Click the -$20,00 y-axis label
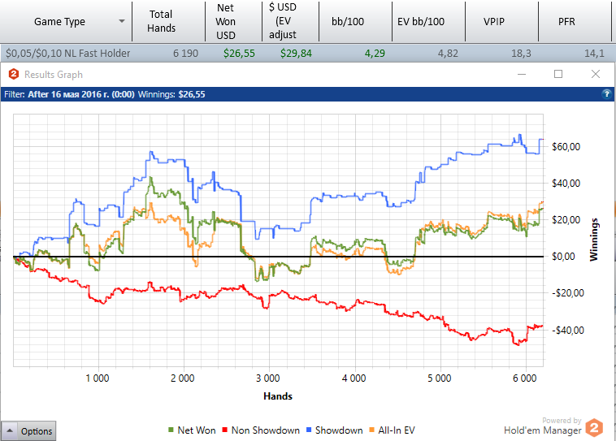This screenshot has height=441, width=616. click(x=568, y=293)
